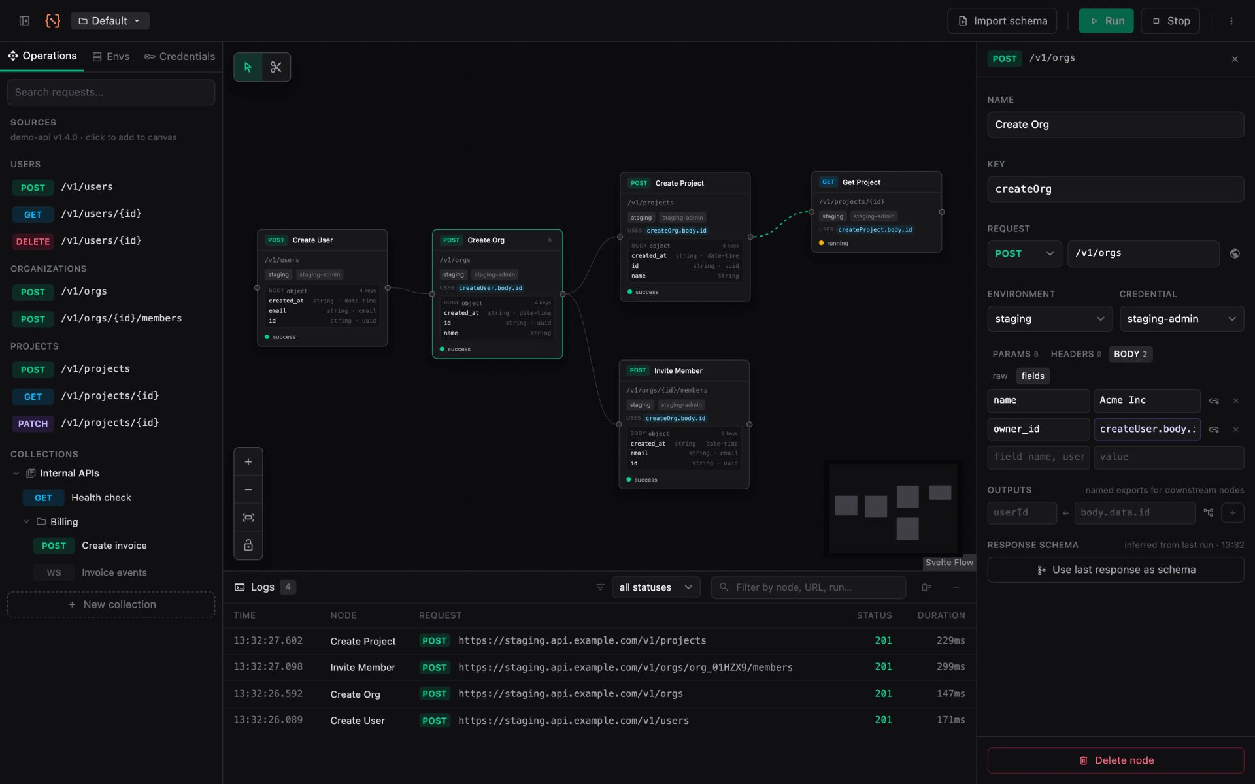Open the PARAMS tab
1255x784 pixels.
pos(1015,354)
